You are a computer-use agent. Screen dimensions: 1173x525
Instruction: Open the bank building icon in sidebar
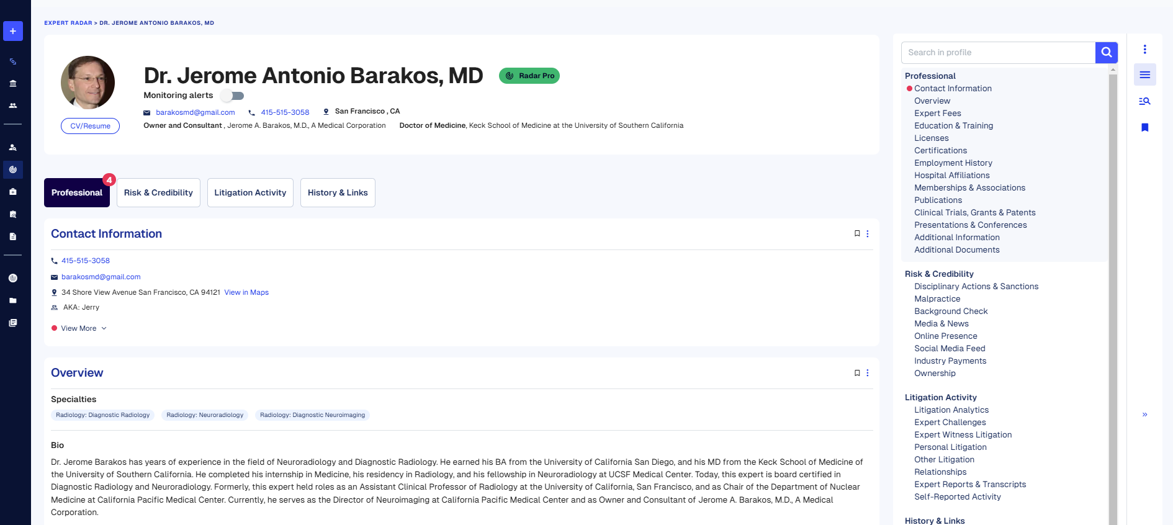click(13, 84)
